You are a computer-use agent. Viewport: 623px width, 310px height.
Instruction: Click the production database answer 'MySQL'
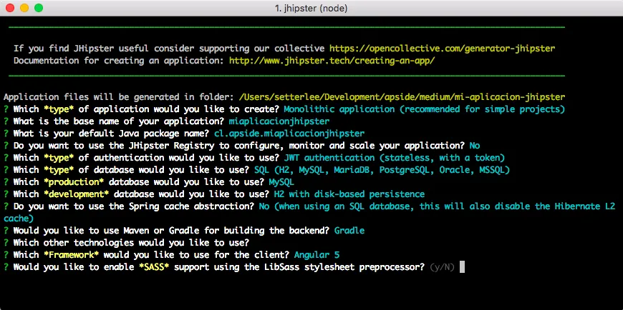pos(281,182)
